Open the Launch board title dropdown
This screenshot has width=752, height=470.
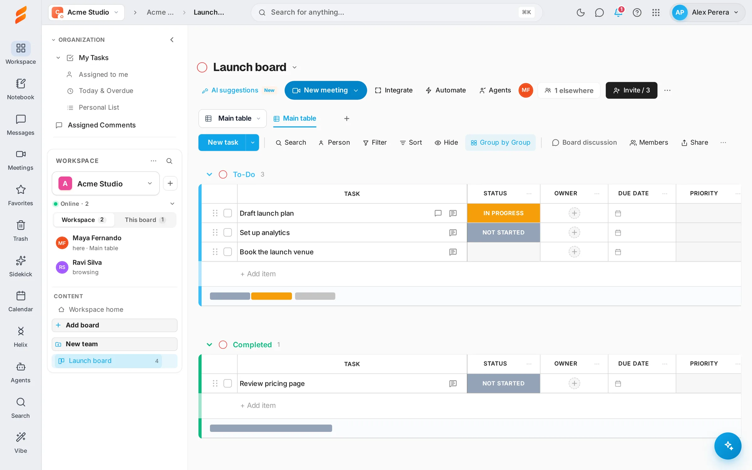(295, 67)
